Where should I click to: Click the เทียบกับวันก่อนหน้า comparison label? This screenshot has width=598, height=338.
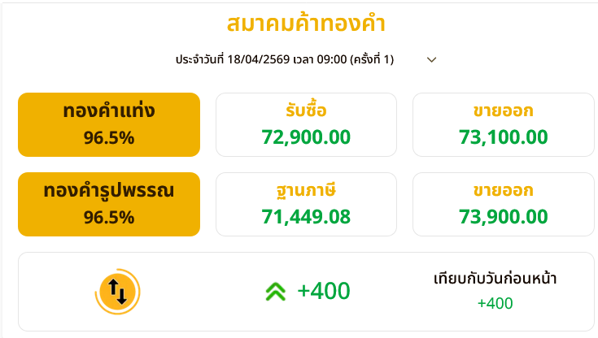(495, 279)
